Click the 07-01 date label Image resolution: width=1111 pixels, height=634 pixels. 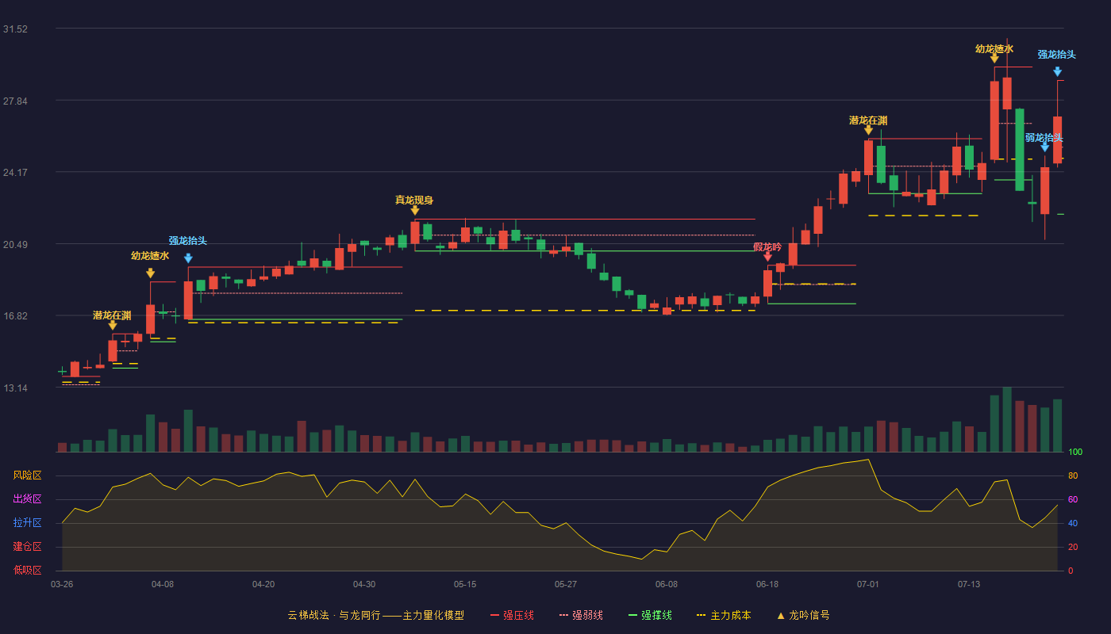[868, 584]
